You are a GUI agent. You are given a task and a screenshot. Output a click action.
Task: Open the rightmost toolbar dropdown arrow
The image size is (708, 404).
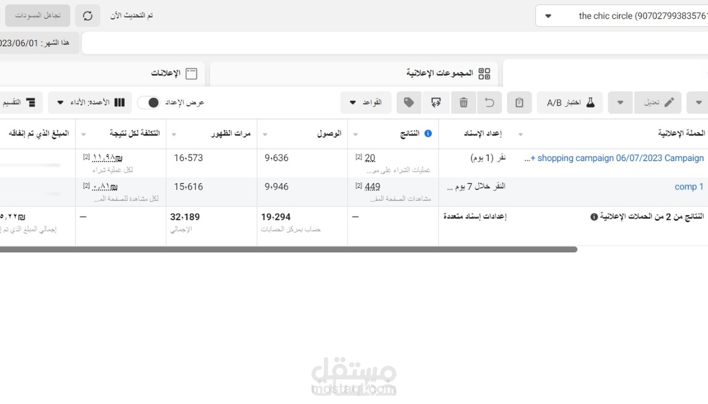pos(698,102)
